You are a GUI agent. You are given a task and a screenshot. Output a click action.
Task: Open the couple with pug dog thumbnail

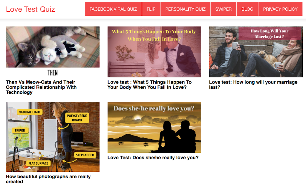point(256,52)
